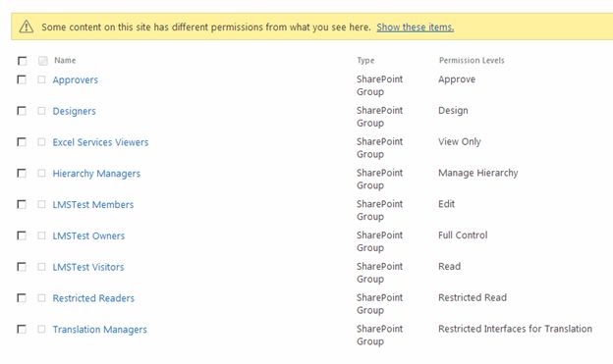Click the small icon beside LMSTest Owners
This screenshot has height=364, width=613.
[41, 235]
